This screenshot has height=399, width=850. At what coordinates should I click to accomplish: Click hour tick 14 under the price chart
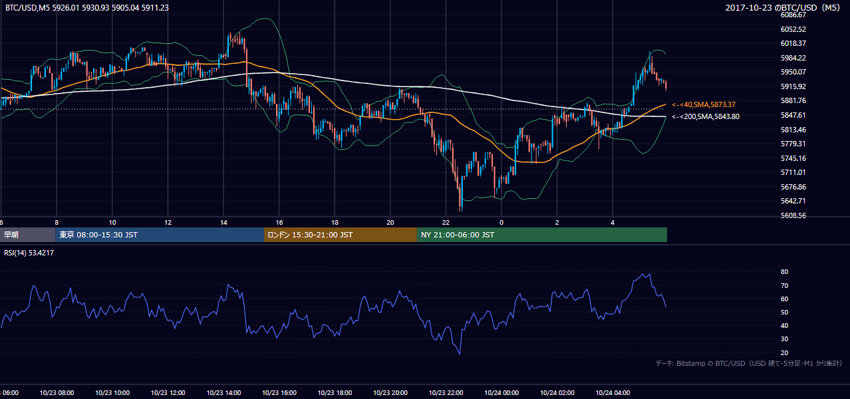click(x=223, y=222)
